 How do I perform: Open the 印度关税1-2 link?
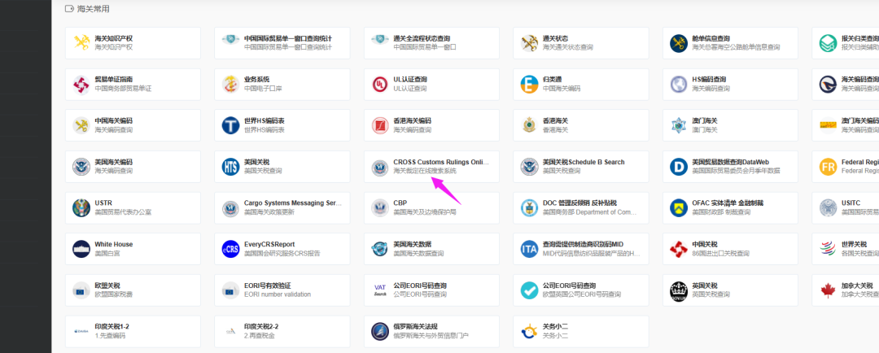(133, 332)
